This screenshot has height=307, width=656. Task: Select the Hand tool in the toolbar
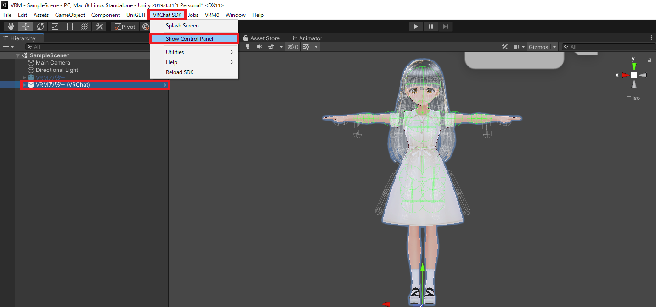(11, 26)
